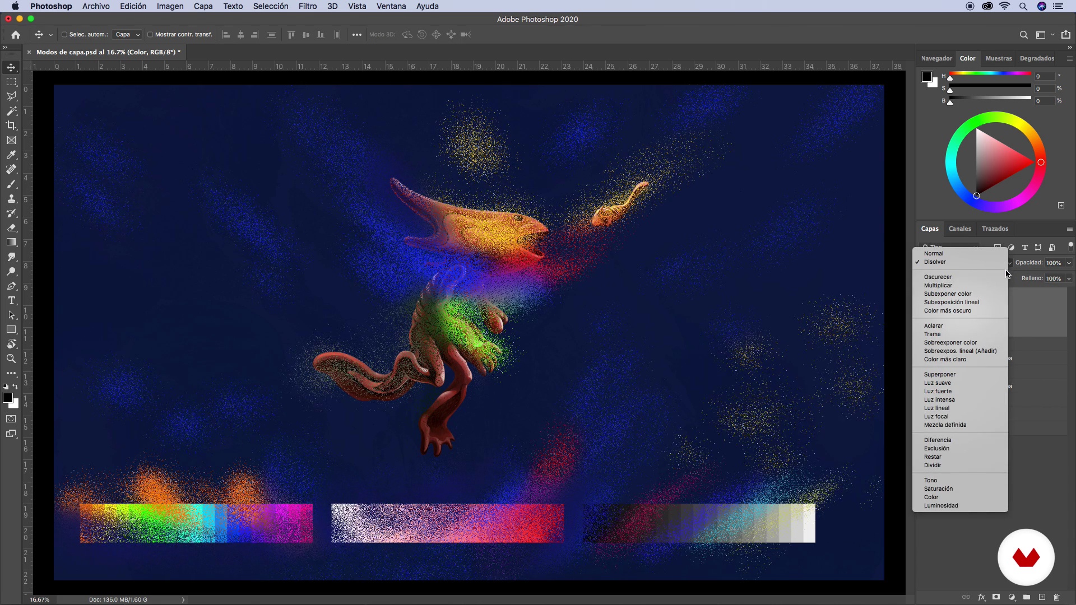
Task: Select the Eyedropper tool
Action: [11, 155]
